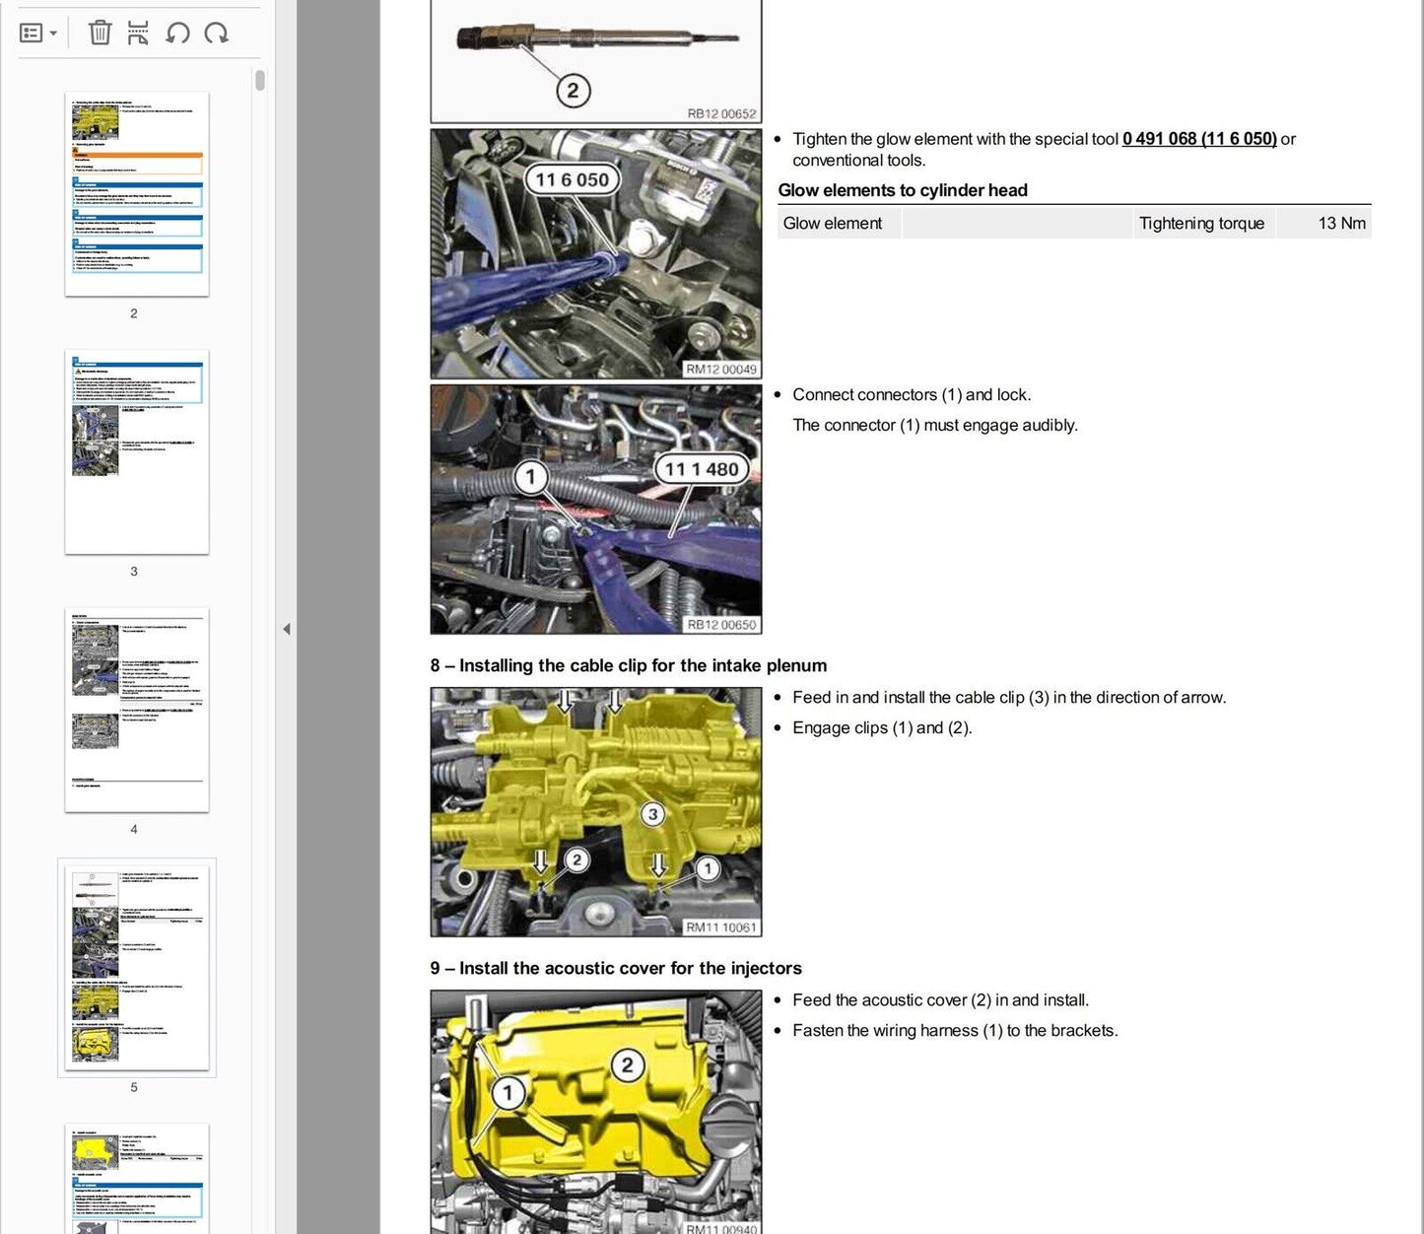Click the yellow acoustic cover image
The width and height of the screenshot is (1424, 1234).
tap(595, 1112)
